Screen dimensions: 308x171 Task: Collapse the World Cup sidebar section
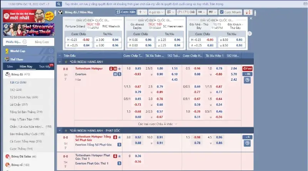[51, 51]
